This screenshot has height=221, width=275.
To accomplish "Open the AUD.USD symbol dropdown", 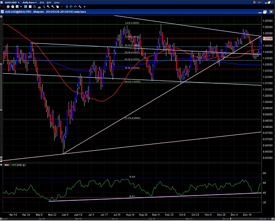I will [x=12, y=3].
